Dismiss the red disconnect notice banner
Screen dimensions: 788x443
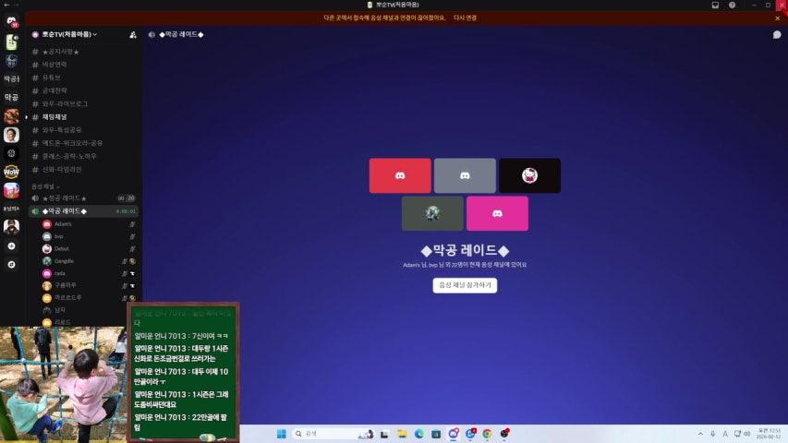(777, 18)
